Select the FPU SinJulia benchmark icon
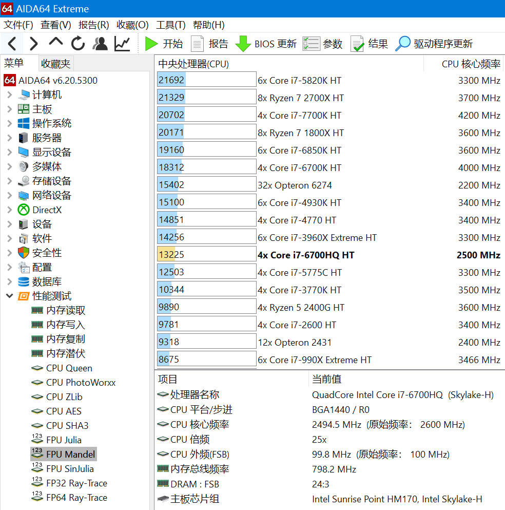505x510 pixels. (37, 468)
